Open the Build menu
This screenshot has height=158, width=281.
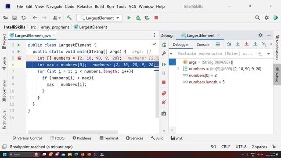[99, 7]
